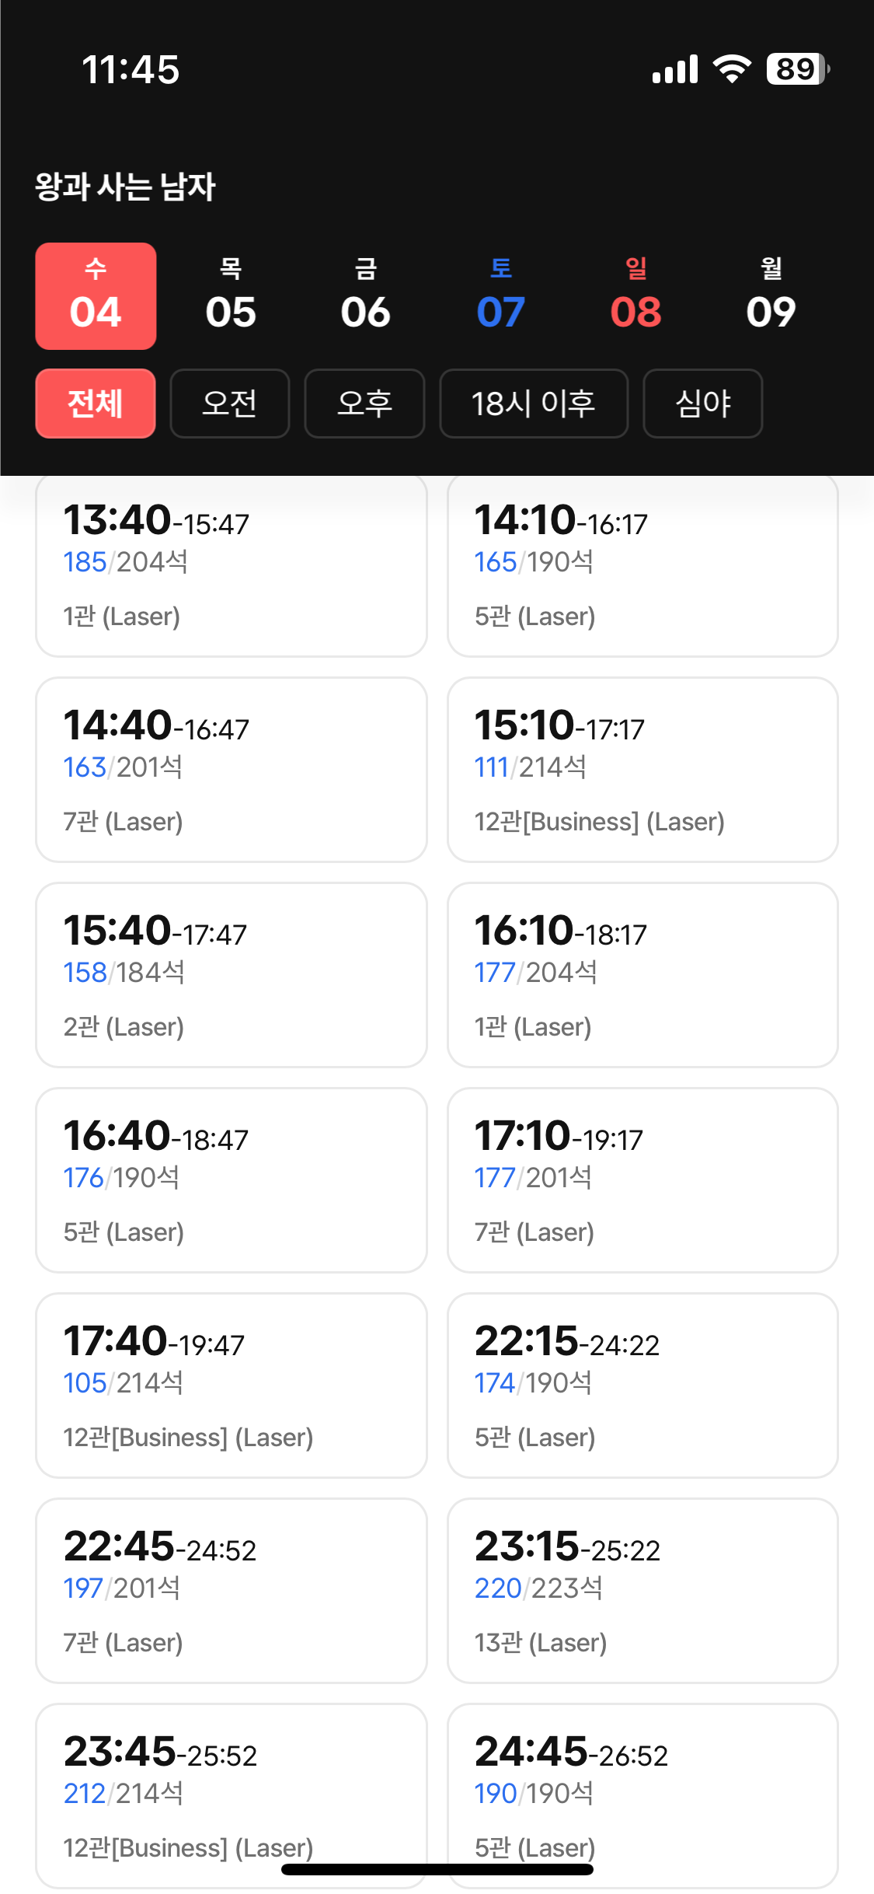874x1894 pixels.
Task: Filter to 심야 late-night showtimes
Action: click(702, 404)
